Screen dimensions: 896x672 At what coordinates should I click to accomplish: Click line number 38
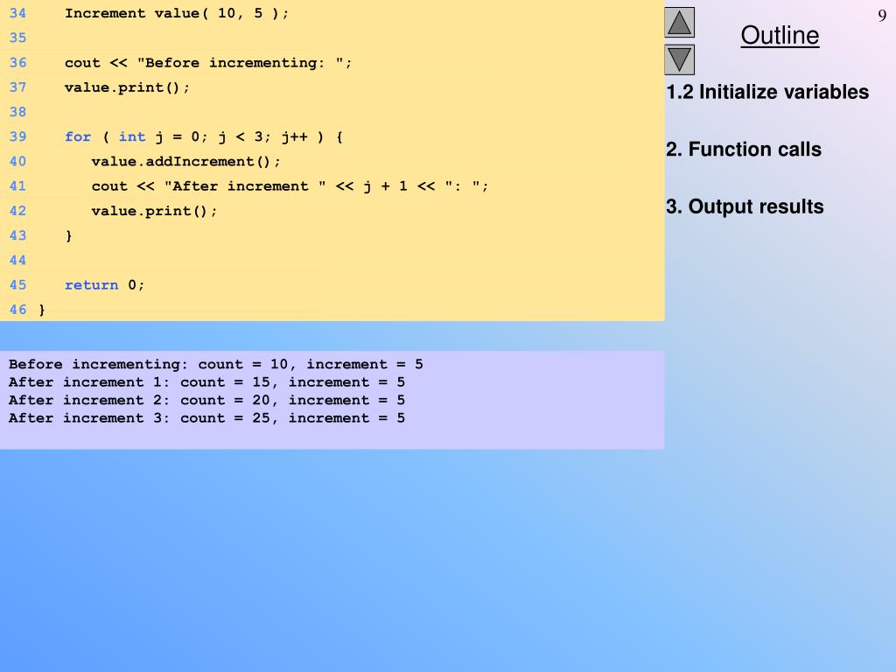[x=17, y=112]
